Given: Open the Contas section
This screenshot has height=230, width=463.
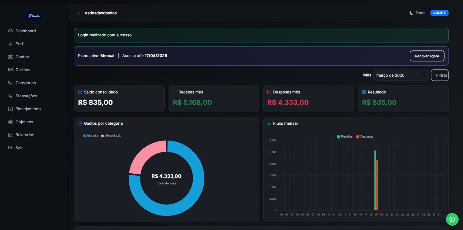Looking at the screenshot, I should tap(22, 57).
